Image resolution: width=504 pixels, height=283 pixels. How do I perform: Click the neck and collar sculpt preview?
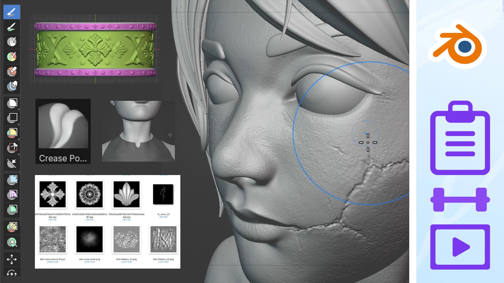tap(138, 131)
